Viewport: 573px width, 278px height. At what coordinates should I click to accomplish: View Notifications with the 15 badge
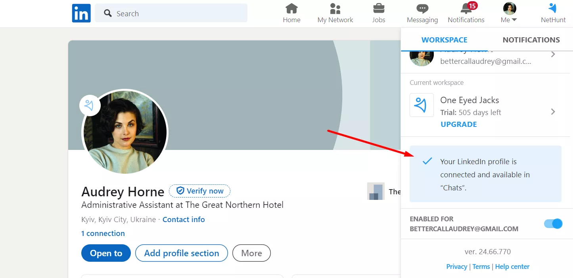tap(466, 13)
